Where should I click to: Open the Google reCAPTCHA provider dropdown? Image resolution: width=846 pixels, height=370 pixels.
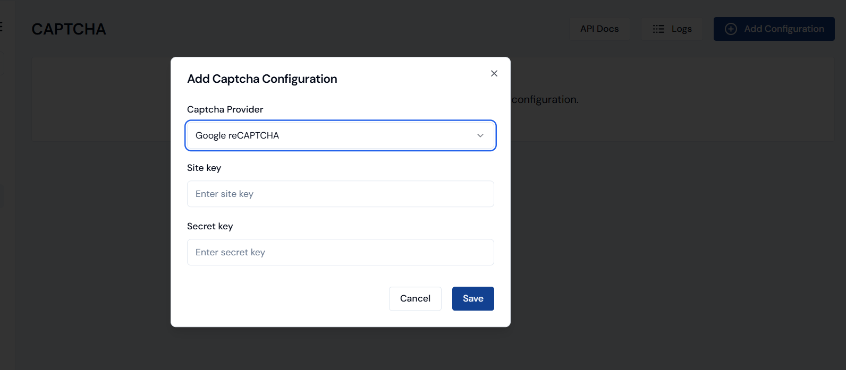click(340, 135)
